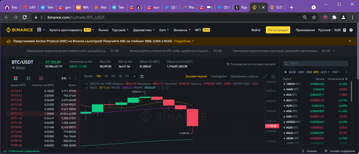Image resolution: width=359 pixels, height=154 pixels.
Task: Bookmark this page with star icon
Action: click(x=314, y=17)
